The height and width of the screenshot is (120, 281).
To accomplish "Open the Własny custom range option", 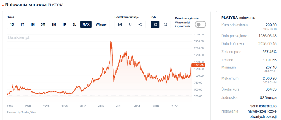I will coord(101,24).
